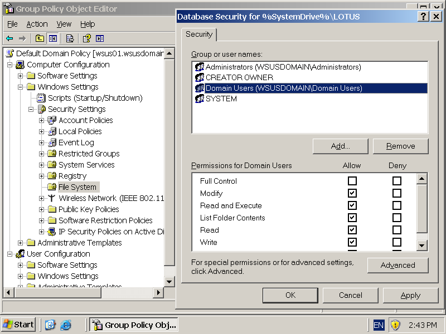Click the Export List toolbar icon
The image size is (446, 334).
click(70, 38)
